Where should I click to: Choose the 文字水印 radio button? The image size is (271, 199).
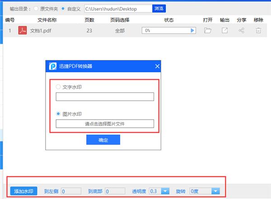point(58,87)
